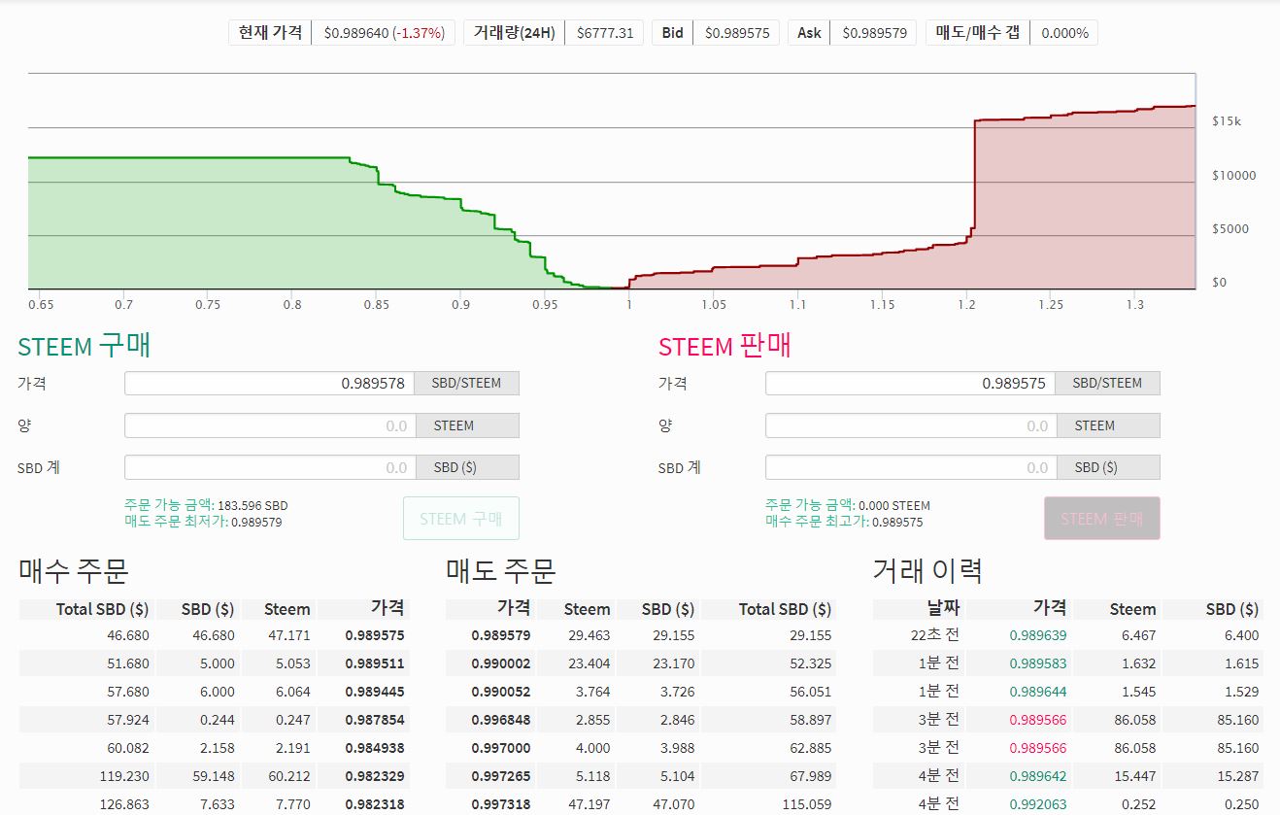Click the Ask value $0.989579 in header

(874, 33)
